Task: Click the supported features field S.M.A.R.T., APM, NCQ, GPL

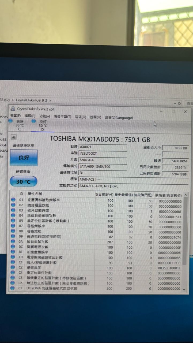Action: point(133,186)
